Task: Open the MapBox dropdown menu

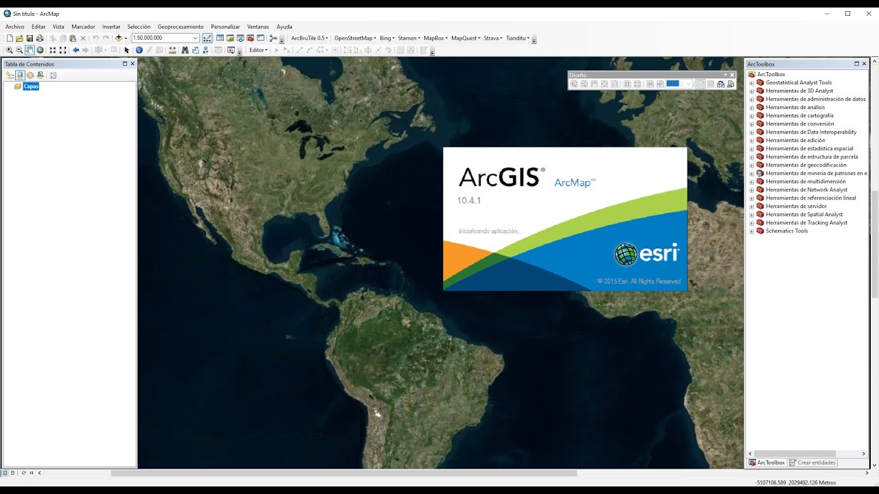Action: click(x=435, y=38)
